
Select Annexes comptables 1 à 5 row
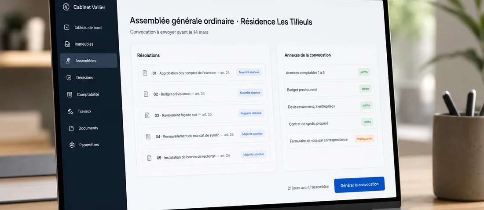(328, 72)
